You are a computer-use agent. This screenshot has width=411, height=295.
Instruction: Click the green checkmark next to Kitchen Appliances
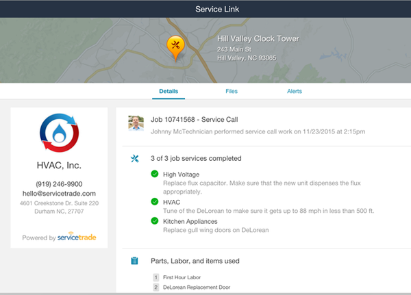pyautogui.click(x=155, y=221)
